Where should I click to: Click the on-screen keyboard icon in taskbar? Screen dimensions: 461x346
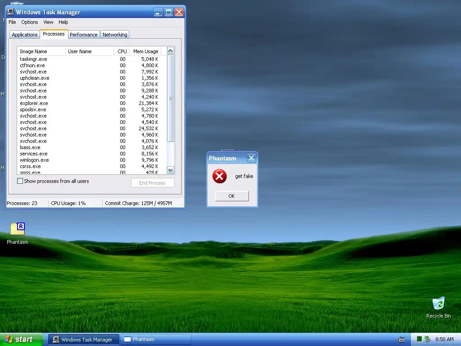click(x=401, y=340)
